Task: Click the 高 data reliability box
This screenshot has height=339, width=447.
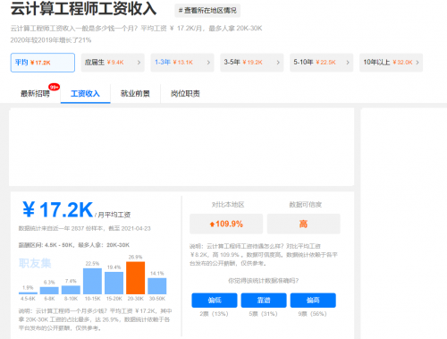Action: tap(304, 224)
